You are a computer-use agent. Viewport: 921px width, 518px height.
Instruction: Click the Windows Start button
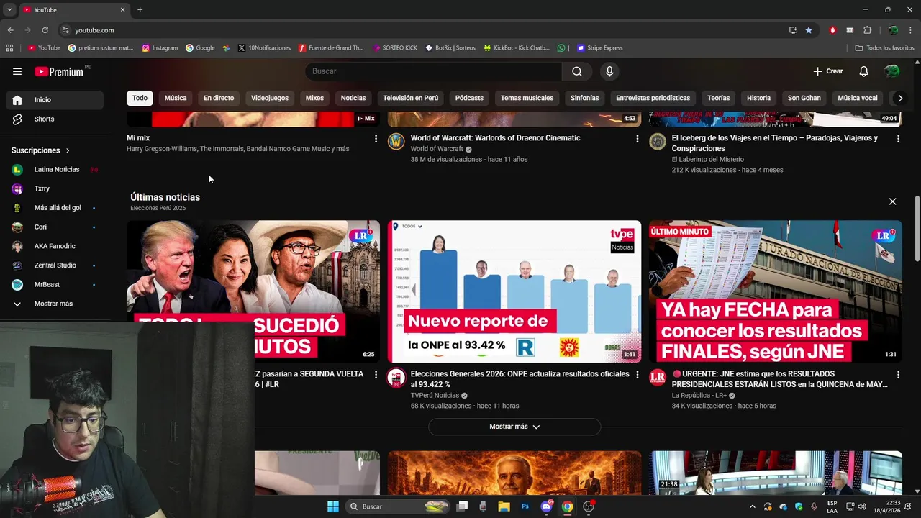point(333,506)
